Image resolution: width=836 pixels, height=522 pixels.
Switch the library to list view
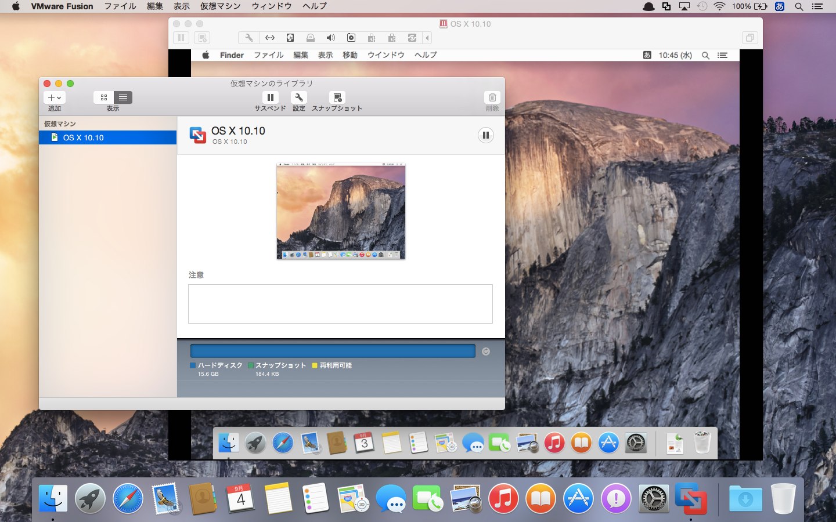pyautogui.click(x=123, y=97)
